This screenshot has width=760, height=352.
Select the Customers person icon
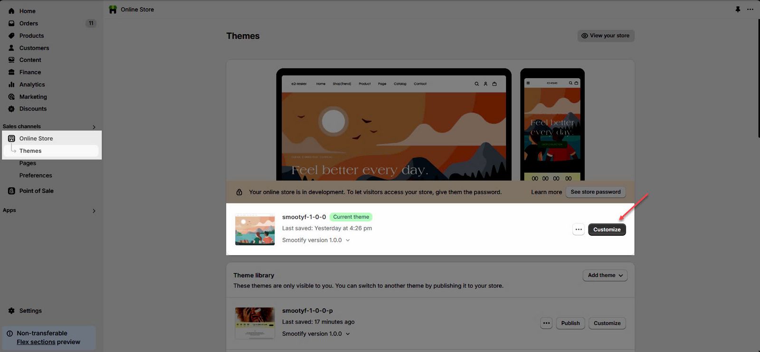point(11,48)
